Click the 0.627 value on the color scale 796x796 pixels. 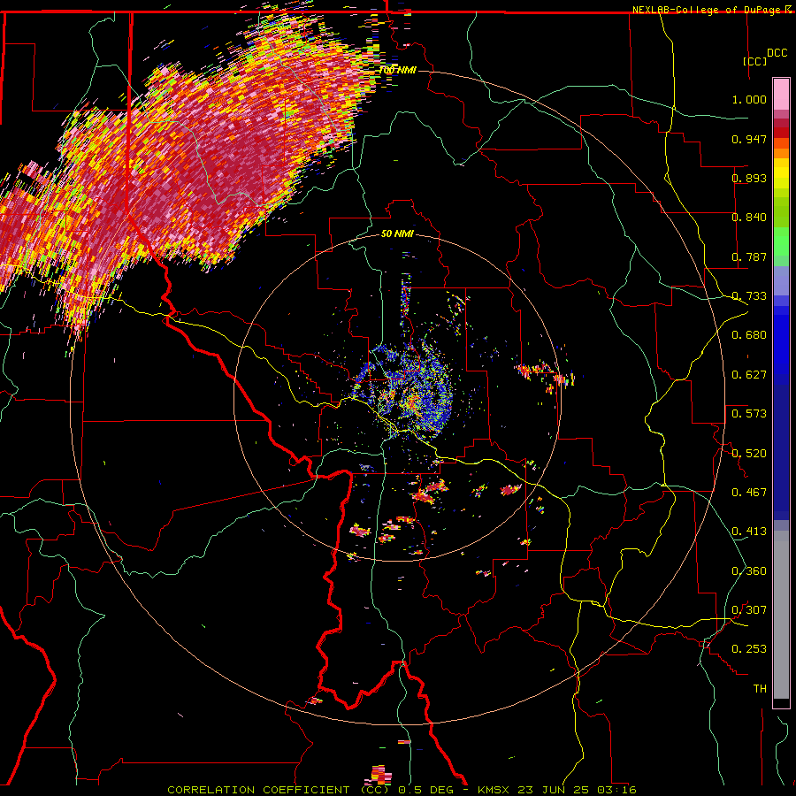point(749,375)
